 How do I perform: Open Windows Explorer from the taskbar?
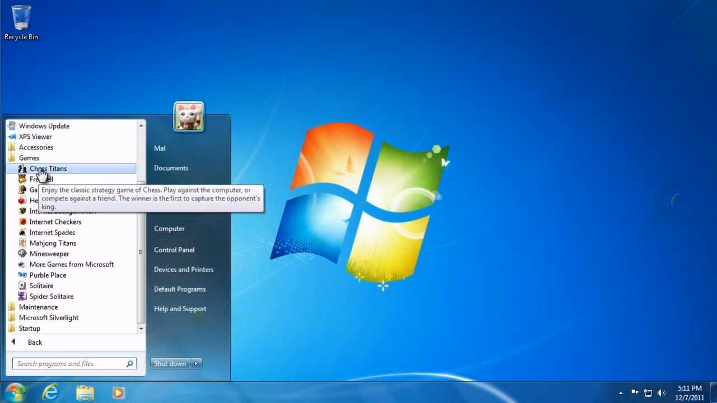click(85, 392)
